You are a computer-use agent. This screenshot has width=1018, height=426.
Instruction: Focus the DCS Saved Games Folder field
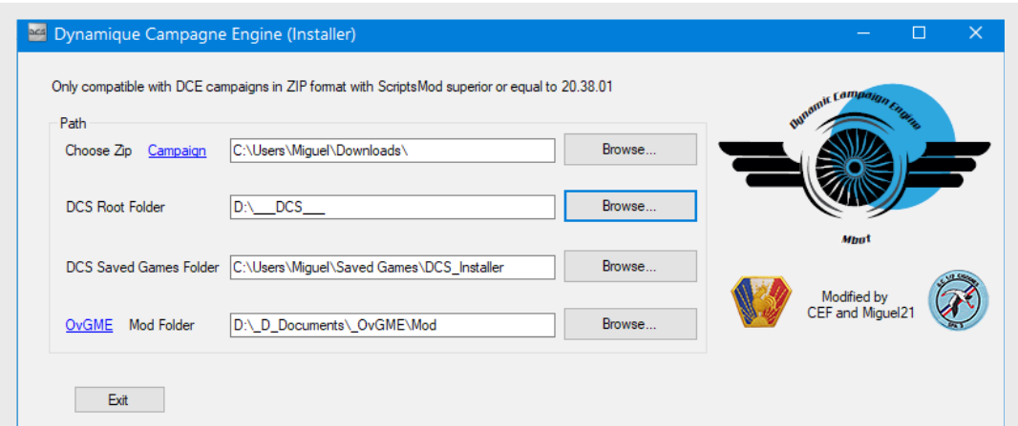[x=392, y=267]
